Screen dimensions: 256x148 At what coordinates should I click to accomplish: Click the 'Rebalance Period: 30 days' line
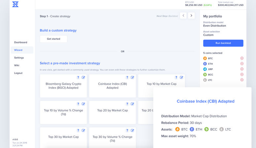coord(181,123)
